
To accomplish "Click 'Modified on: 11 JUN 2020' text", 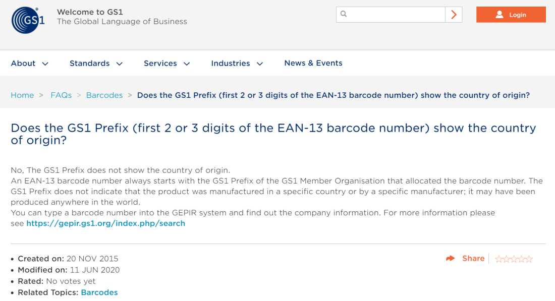I will [69, 270].
